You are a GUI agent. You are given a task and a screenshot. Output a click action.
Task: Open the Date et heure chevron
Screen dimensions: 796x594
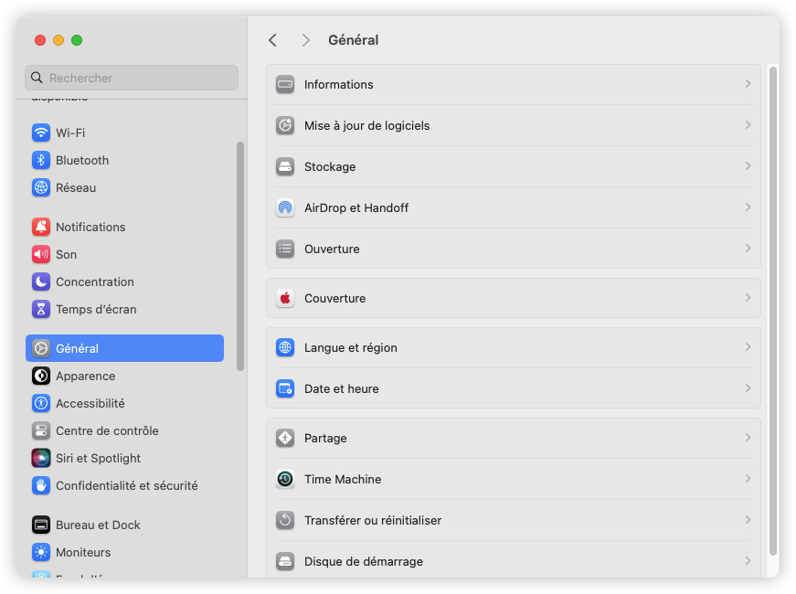click(748, 388)
